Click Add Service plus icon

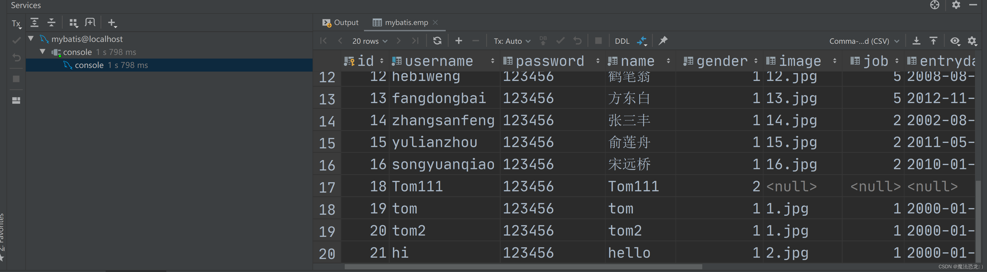[112, 23]
